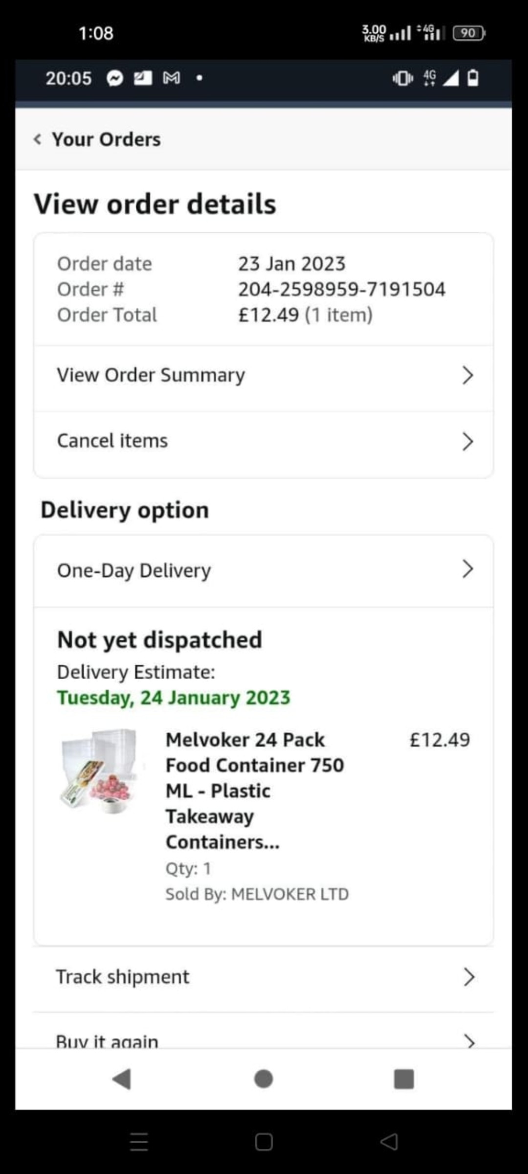Expand View Order Summary chevron

(x=467, y=376)
